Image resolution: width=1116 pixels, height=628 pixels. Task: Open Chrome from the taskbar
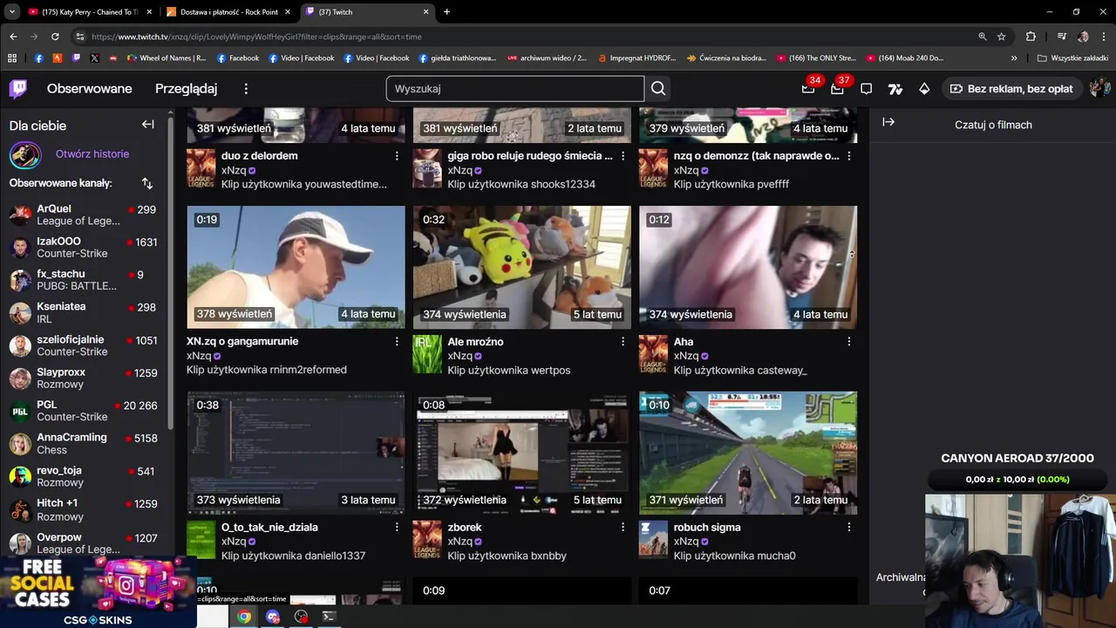[x=244, y=617]
